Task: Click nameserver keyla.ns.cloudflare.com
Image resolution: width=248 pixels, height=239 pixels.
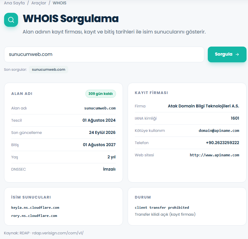Action: click(35, 208)
